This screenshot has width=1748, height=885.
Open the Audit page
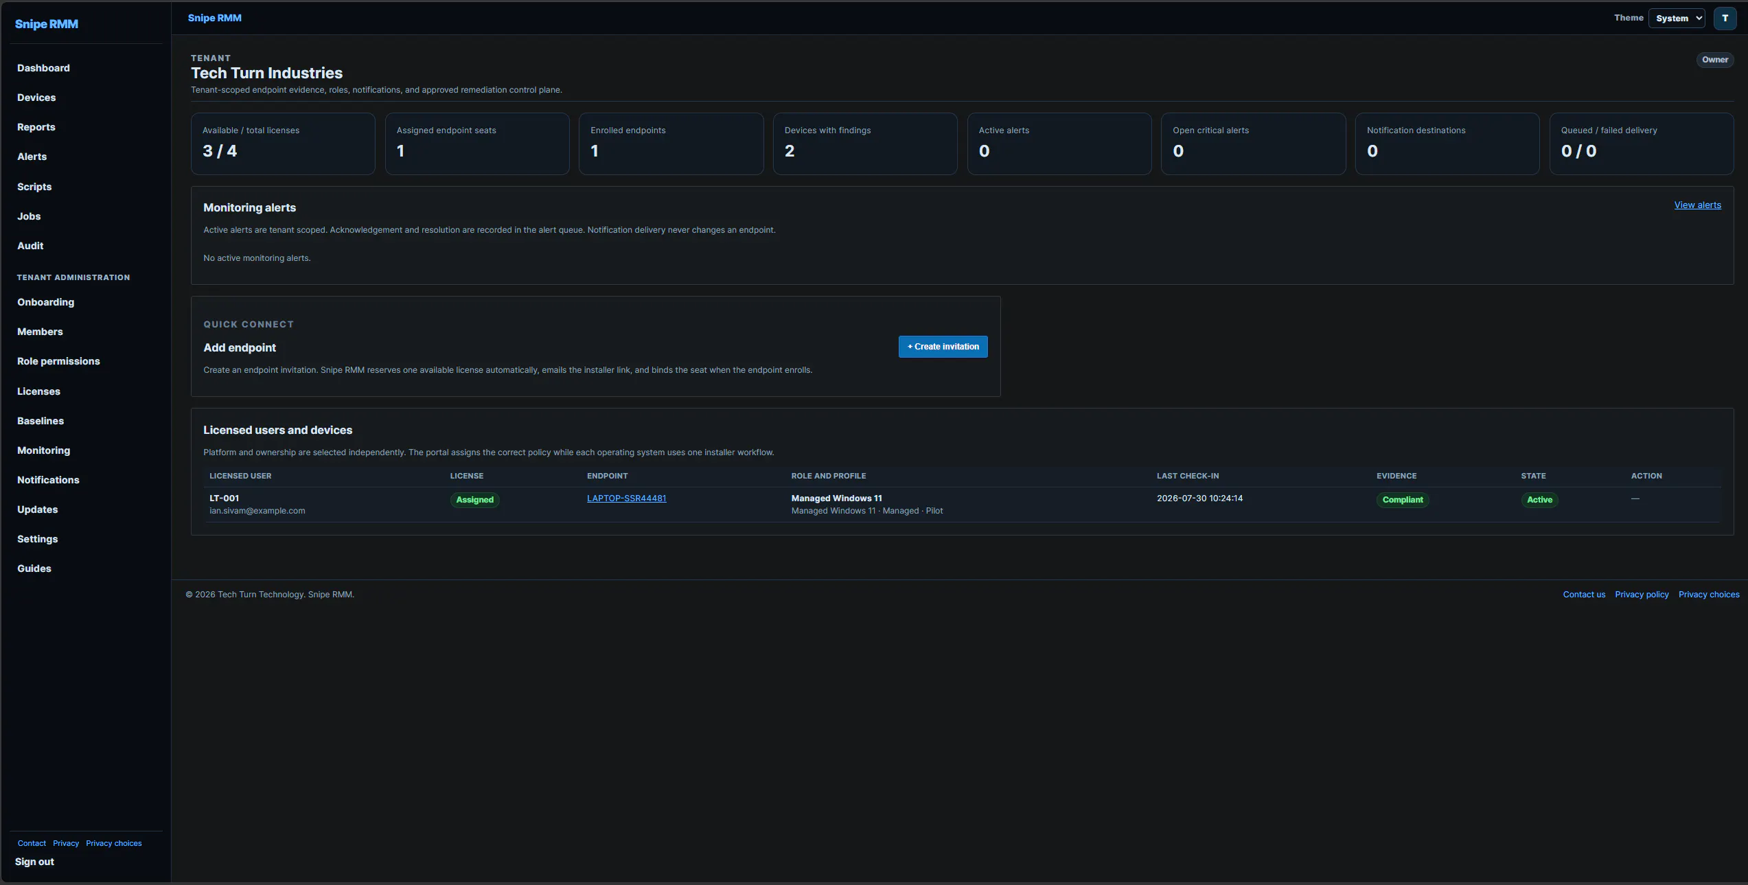pyautogui.click(x=30, y=246)
